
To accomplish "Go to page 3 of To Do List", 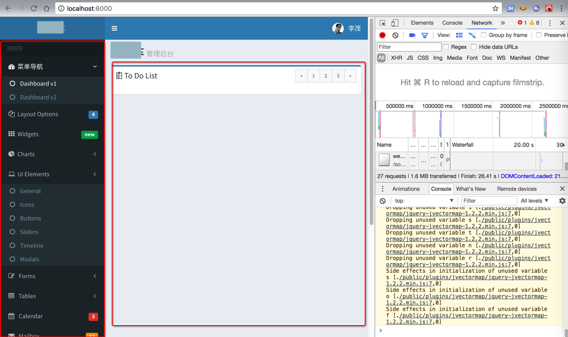I will pyautogui.click(x=338, y=76).
